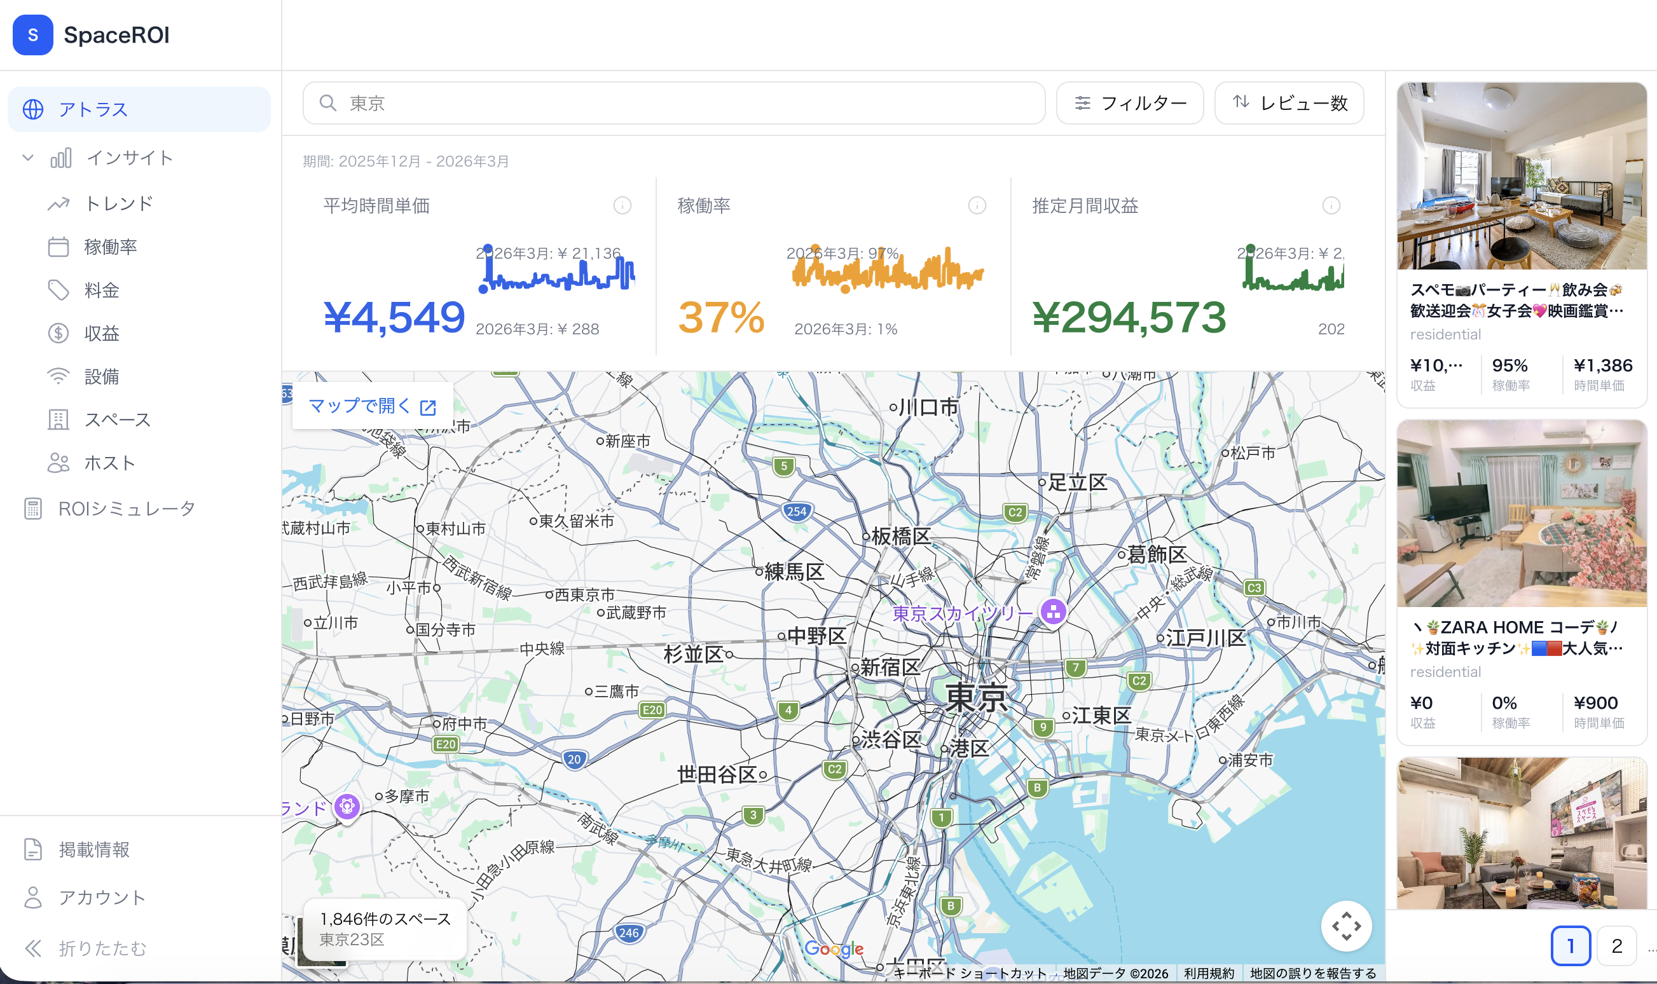
Task: Open ROIシミュレータ calculator item
Action: click(126, 509)
